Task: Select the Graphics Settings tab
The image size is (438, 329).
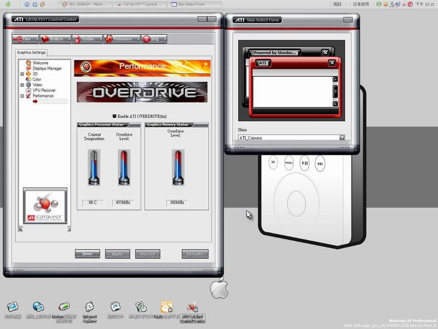Action: coord(31,52)
